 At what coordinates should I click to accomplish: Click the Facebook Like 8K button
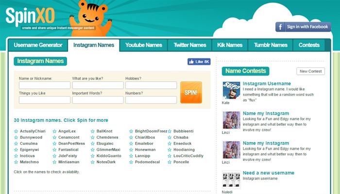coord(199,62)
